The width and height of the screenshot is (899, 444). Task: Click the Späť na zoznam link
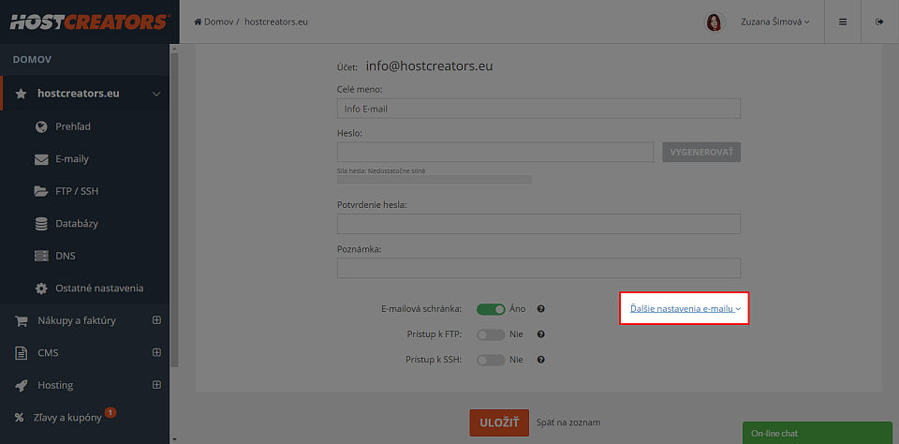click(568, 422)
